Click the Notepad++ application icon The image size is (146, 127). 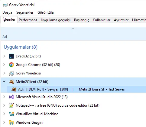tap(11, 105)
